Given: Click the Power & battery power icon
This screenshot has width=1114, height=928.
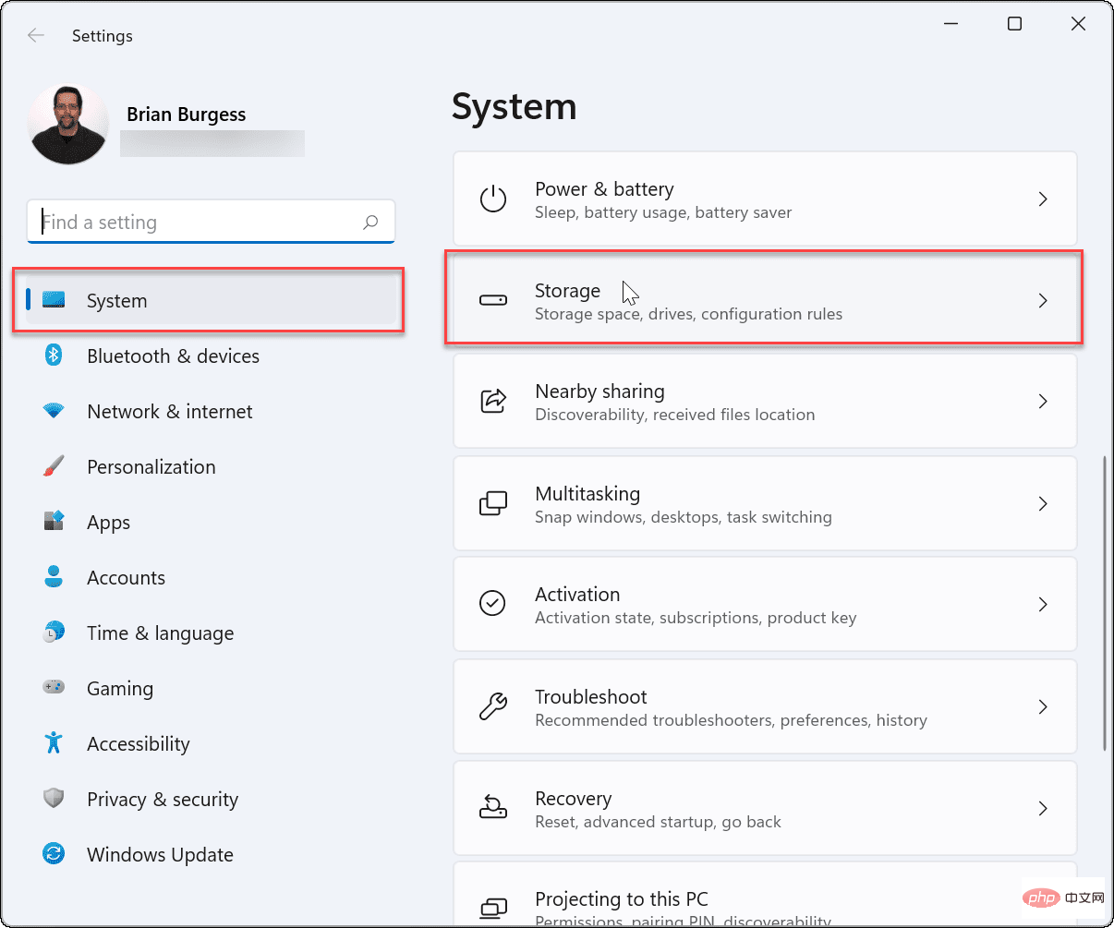Looking at the screenshot, I should pos(493,199).
